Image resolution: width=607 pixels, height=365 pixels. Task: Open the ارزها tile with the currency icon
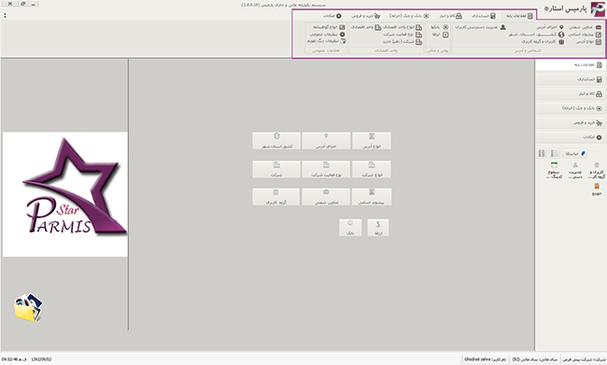coord(378,228)
